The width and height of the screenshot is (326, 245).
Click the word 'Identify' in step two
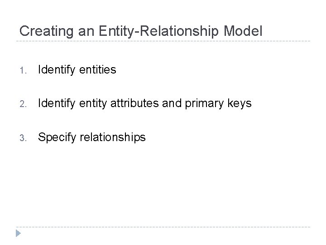coord(56,103)
